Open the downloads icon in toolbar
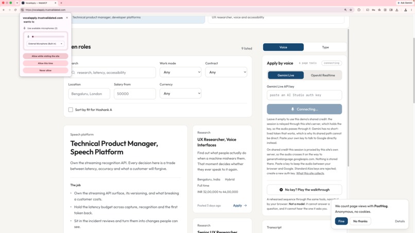415x233 pixels. coord(397,10)
